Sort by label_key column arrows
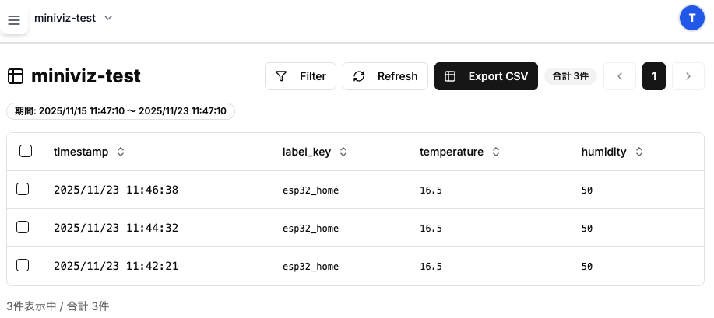 pos(343,152)
